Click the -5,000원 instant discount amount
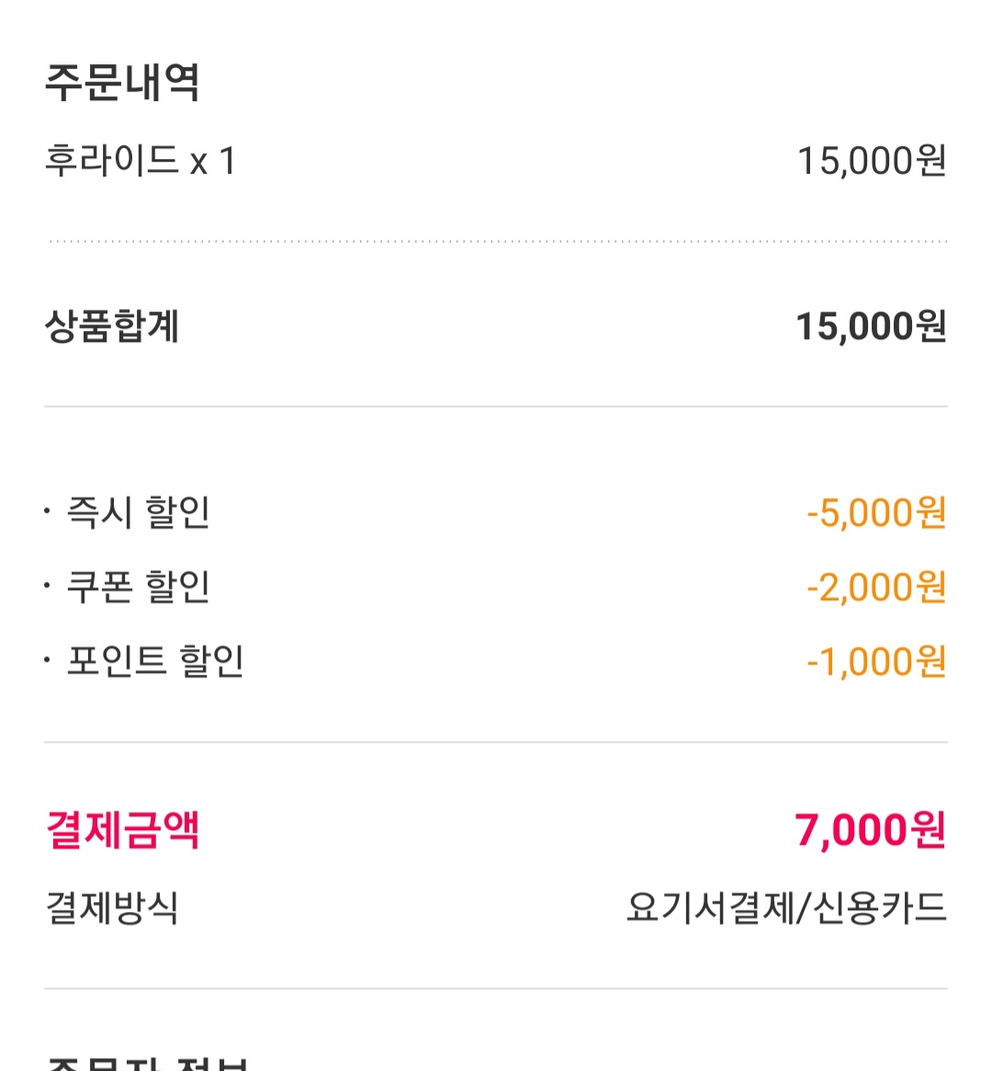Screen dimensions: 992x1071 [x=876, y=513]
